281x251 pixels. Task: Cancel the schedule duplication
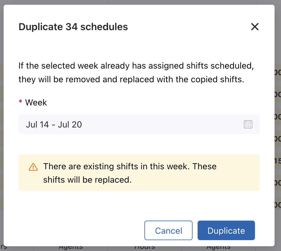[x=168, y=230]
